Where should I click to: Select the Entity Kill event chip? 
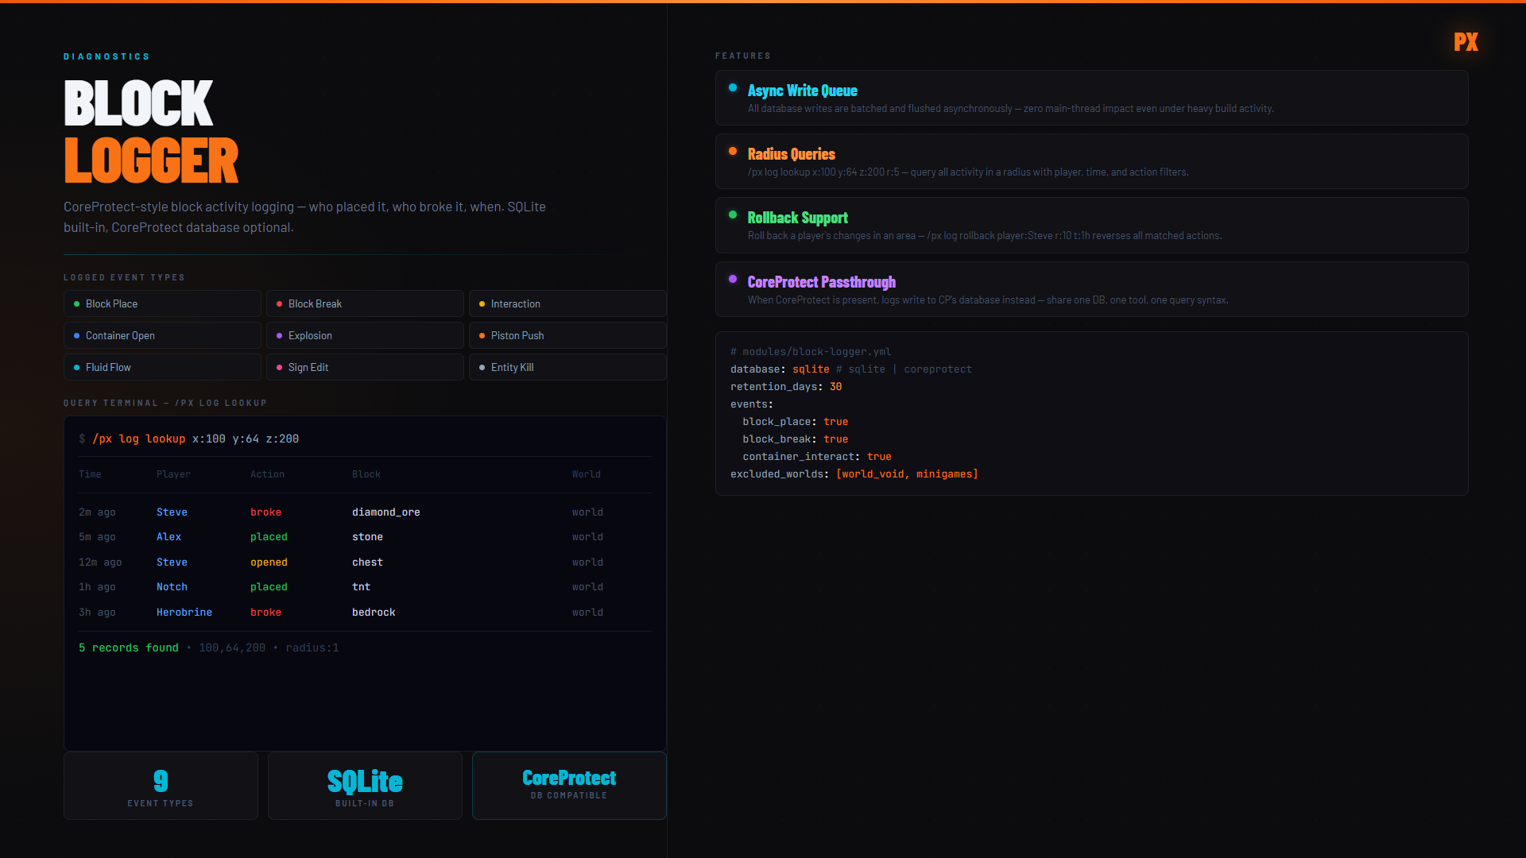tap(567, 367)
